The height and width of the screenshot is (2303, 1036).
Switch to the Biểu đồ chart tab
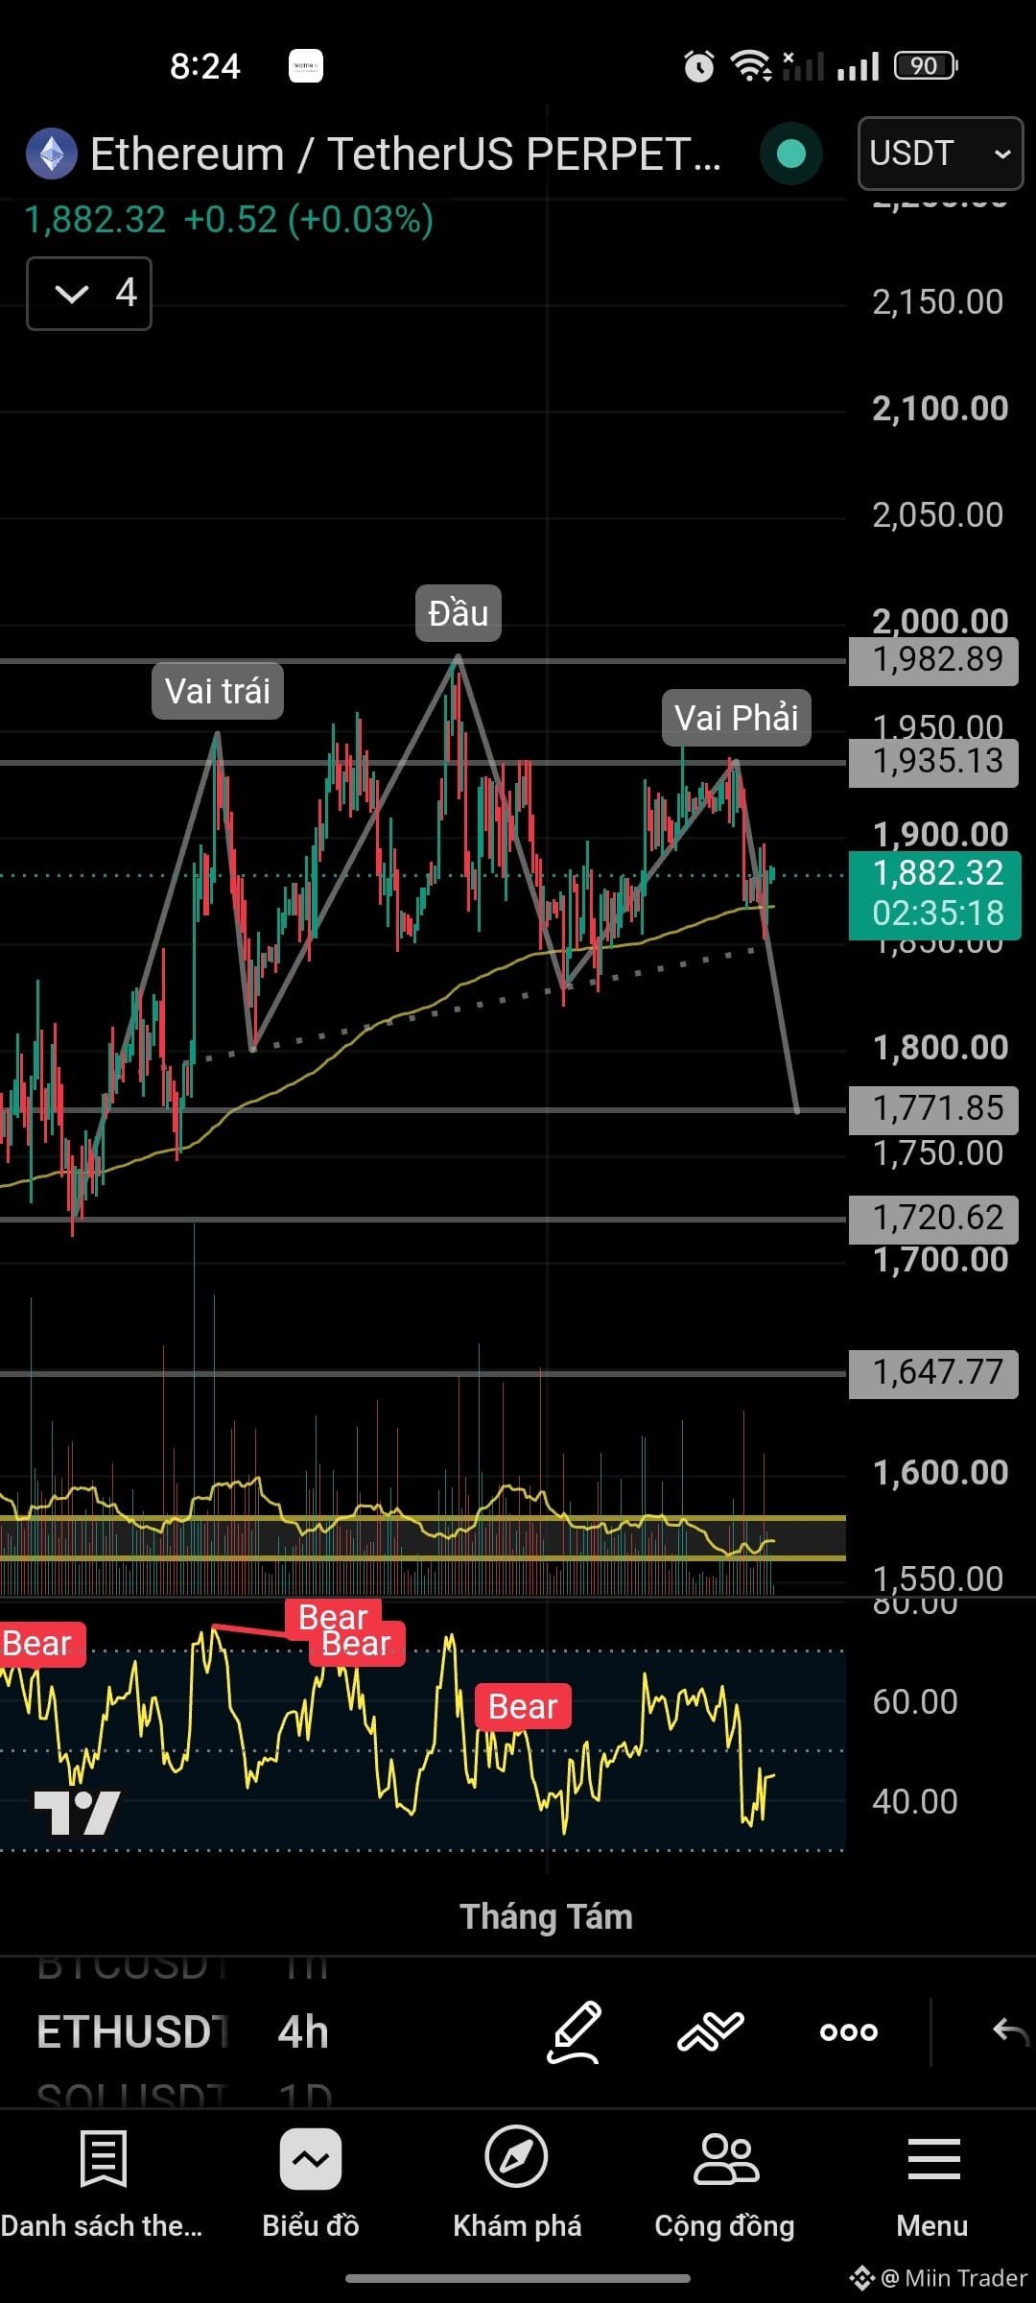(x=311, y=2184)
